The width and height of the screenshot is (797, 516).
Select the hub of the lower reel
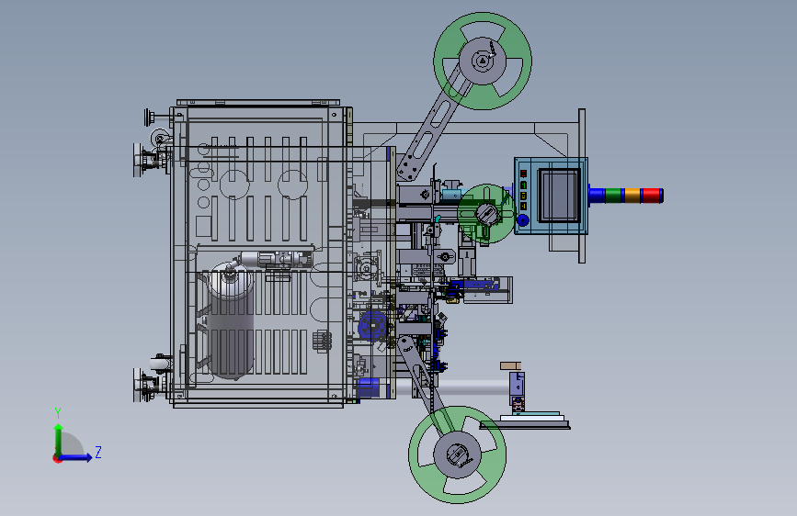(x=458, y=454)
